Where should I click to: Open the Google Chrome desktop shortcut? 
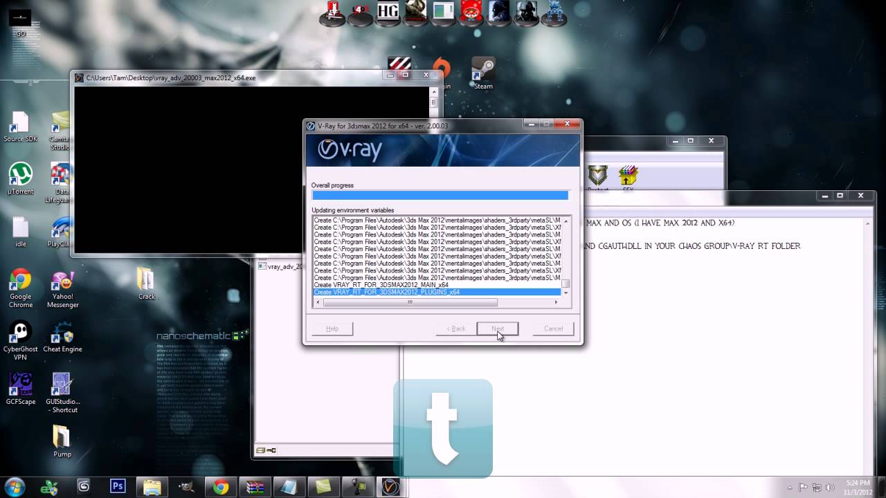(x=20, y=288)
